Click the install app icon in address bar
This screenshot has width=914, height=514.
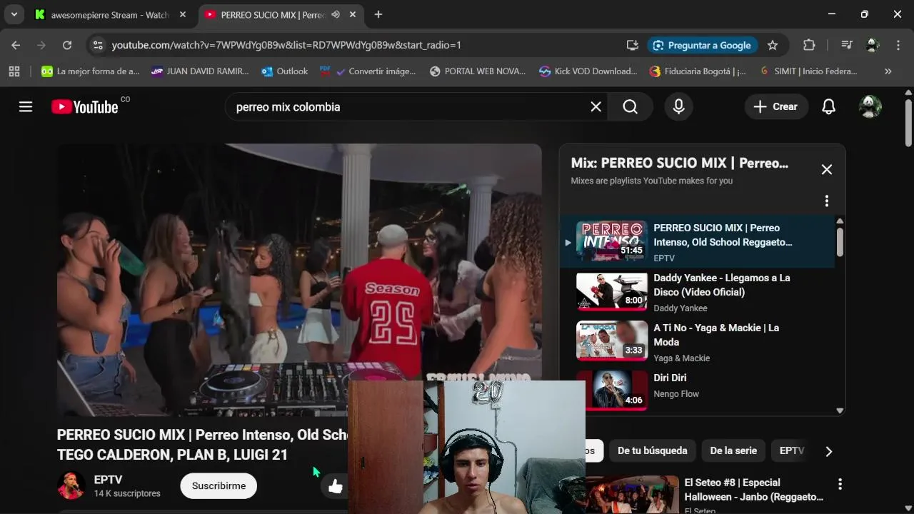632,45
